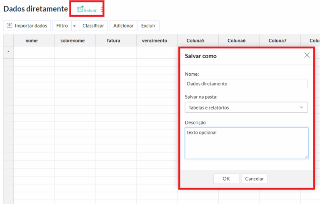
Task: Expand the Filtro dropdown arrow
Action: tap(74, 26)
